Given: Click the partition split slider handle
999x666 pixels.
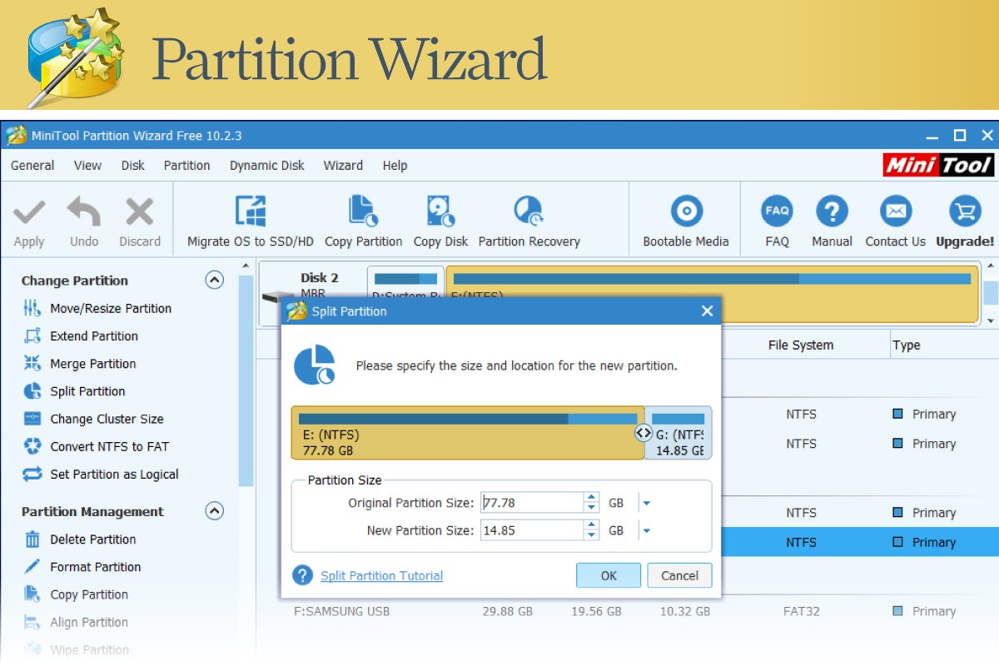Looking at the screenshot, I should (x=643, y=433).
